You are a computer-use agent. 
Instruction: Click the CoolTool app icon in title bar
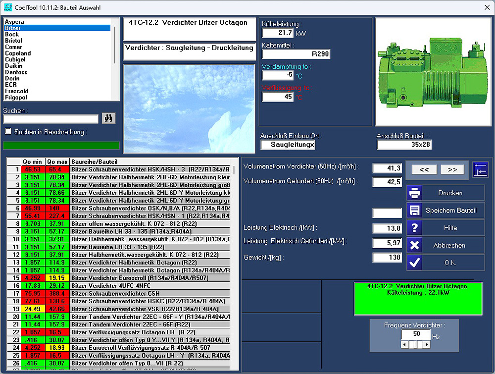8,7
